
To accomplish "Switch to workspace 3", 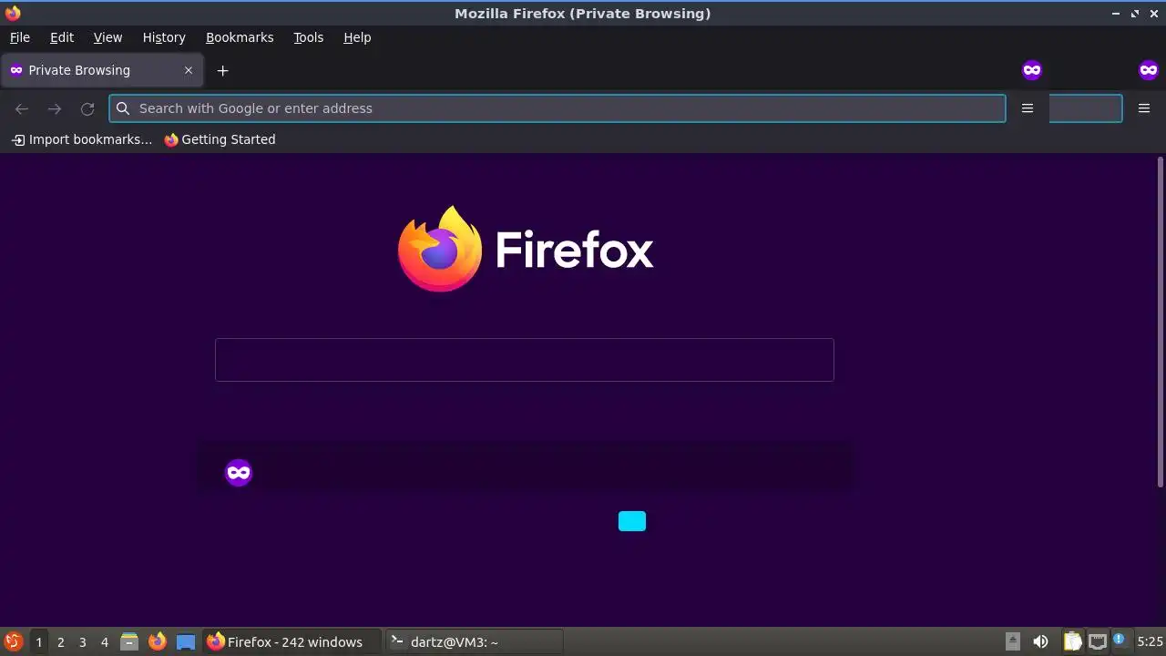I will pos(83,642).
